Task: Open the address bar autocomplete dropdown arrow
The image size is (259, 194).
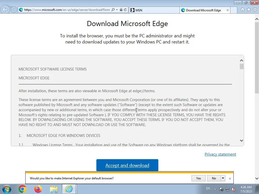Action: [117, 10]
